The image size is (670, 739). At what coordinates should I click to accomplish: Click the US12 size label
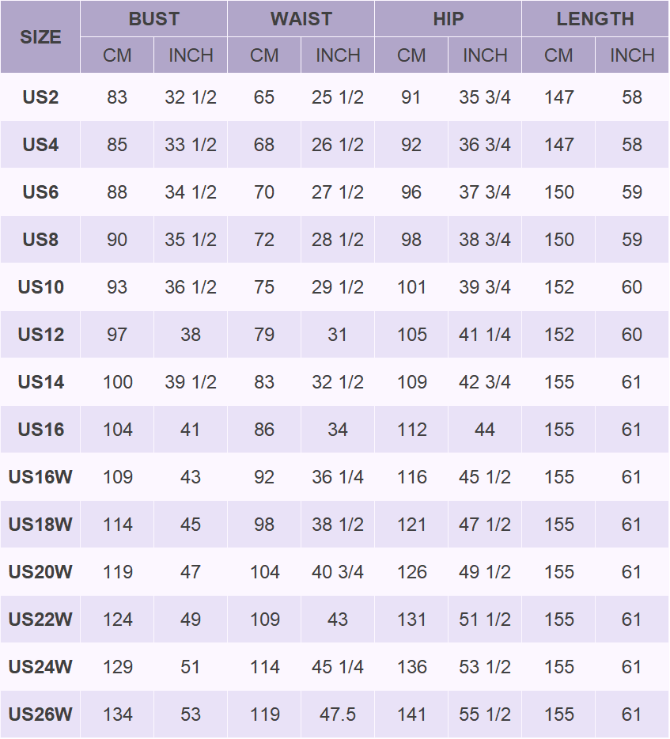[x=40, y=335]
